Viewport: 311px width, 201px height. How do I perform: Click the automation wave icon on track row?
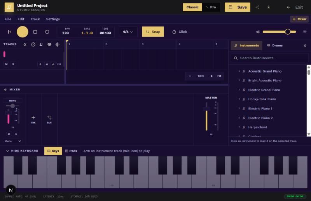coord(53,64)
